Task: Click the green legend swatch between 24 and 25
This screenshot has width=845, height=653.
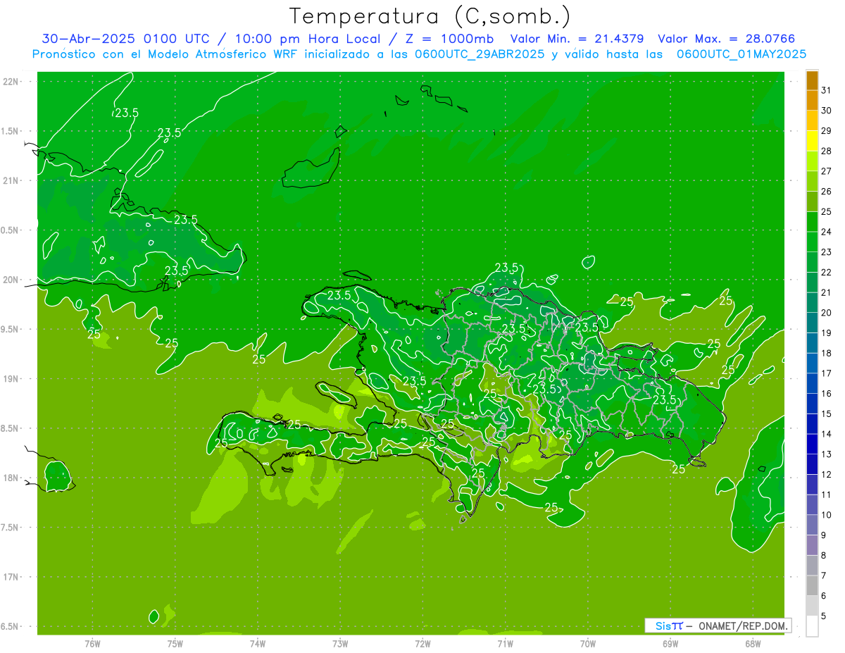Action: click(x=812, y=222)
